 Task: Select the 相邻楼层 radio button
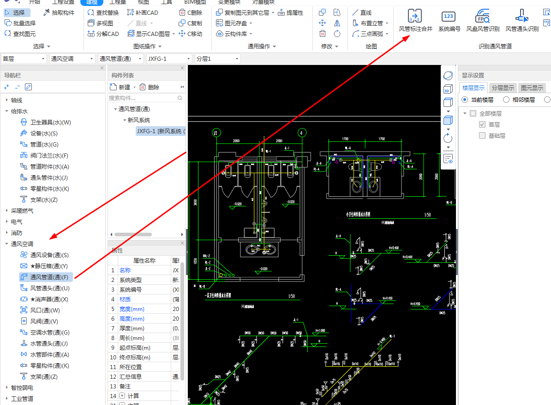tap(506, 100)
